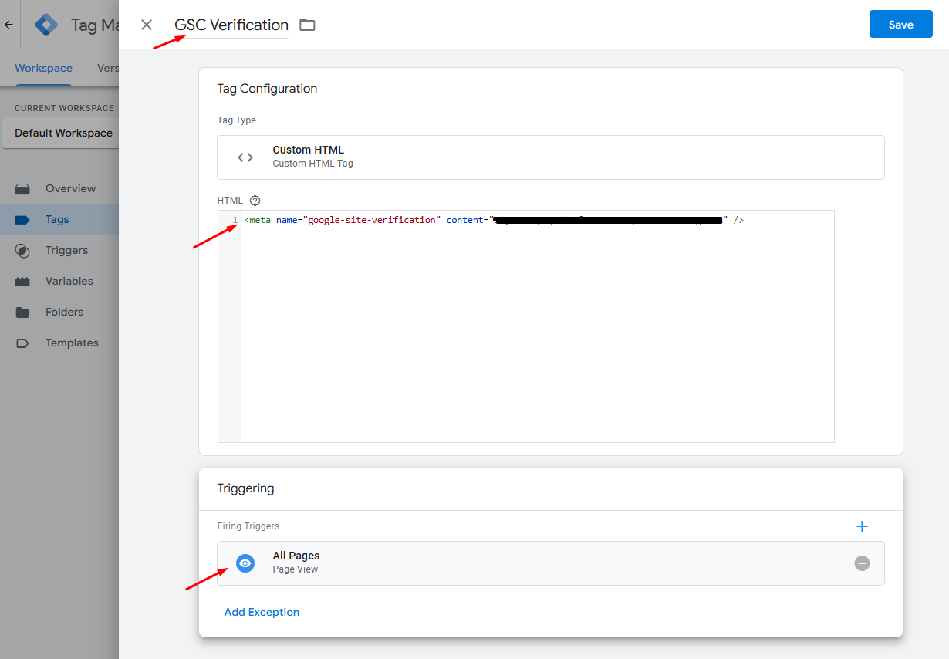Open Triggers in the sidebar
Screen dimensions: 949x659
[x=59, y=250]
